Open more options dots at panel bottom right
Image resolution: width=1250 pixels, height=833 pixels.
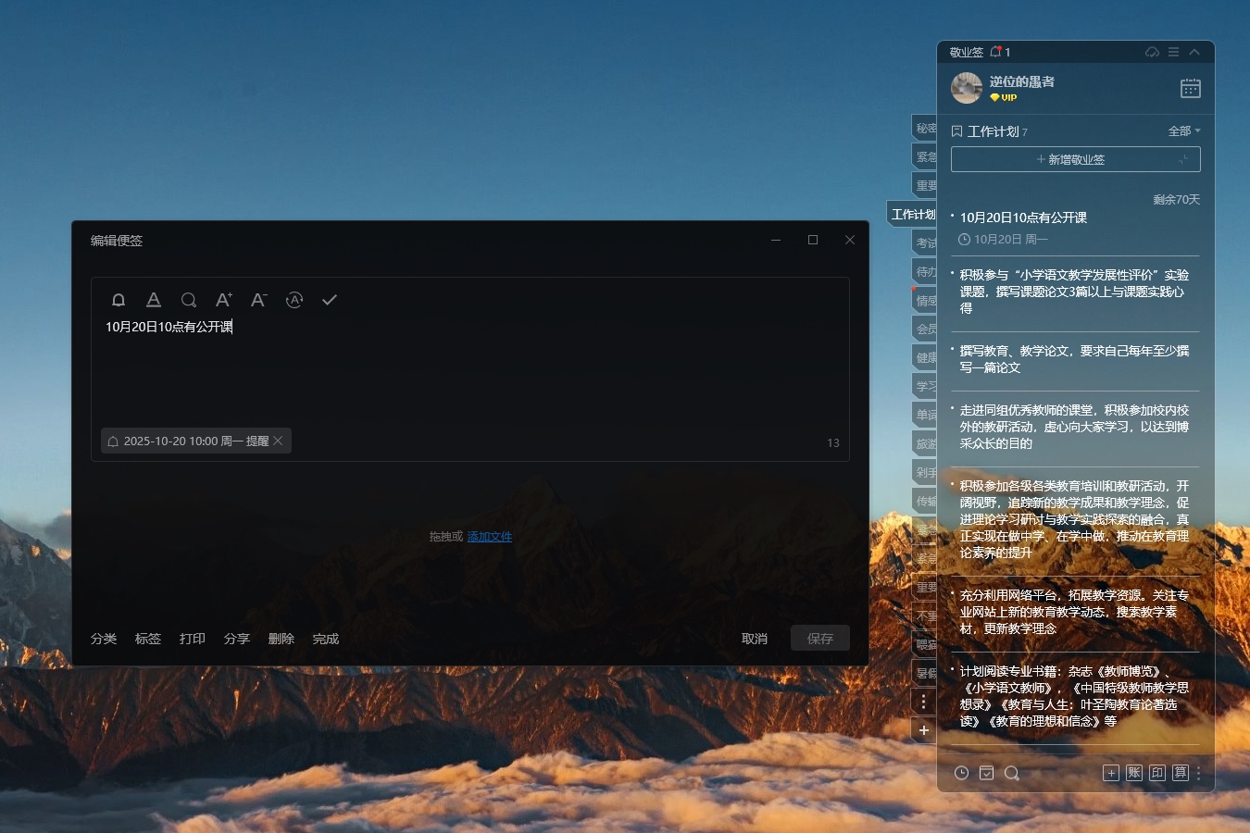coord(1198,773)
